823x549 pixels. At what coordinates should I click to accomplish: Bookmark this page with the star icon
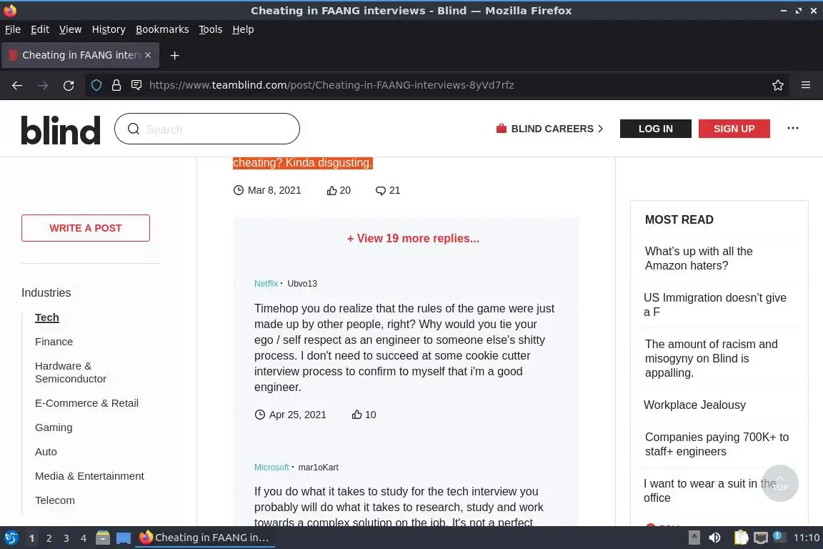(778, 85)
